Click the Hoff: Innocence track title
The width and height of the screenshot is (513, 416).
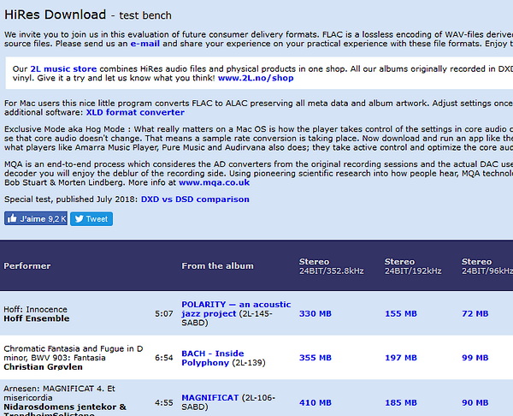35,309
